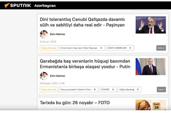This screenshot has width=171, height=113.
Task: Click the Sputnik orange logo icon
Action: (x=7, y=5)
